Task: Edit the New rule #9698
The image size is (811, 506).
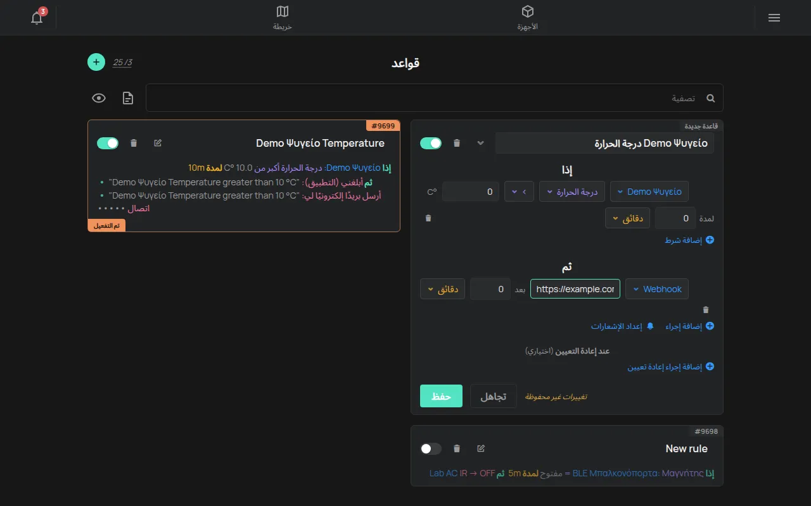Action: [481, 448]
